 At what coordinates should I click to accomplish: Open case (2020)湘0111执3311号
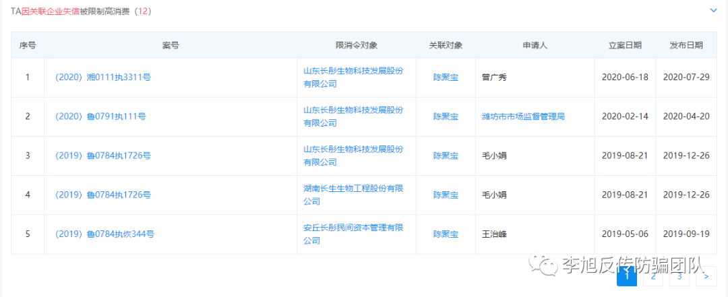[x=102, y=77]
